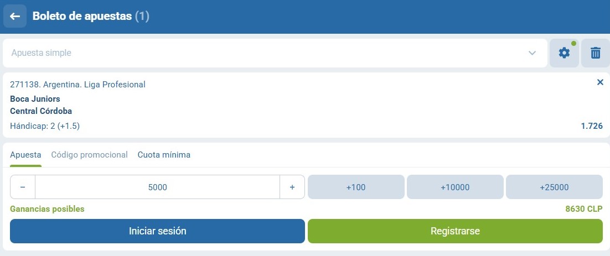The width and height of the screenshot is (610, 256).
Task: Go back using the arrow icon
Action: tap(15, 16)
